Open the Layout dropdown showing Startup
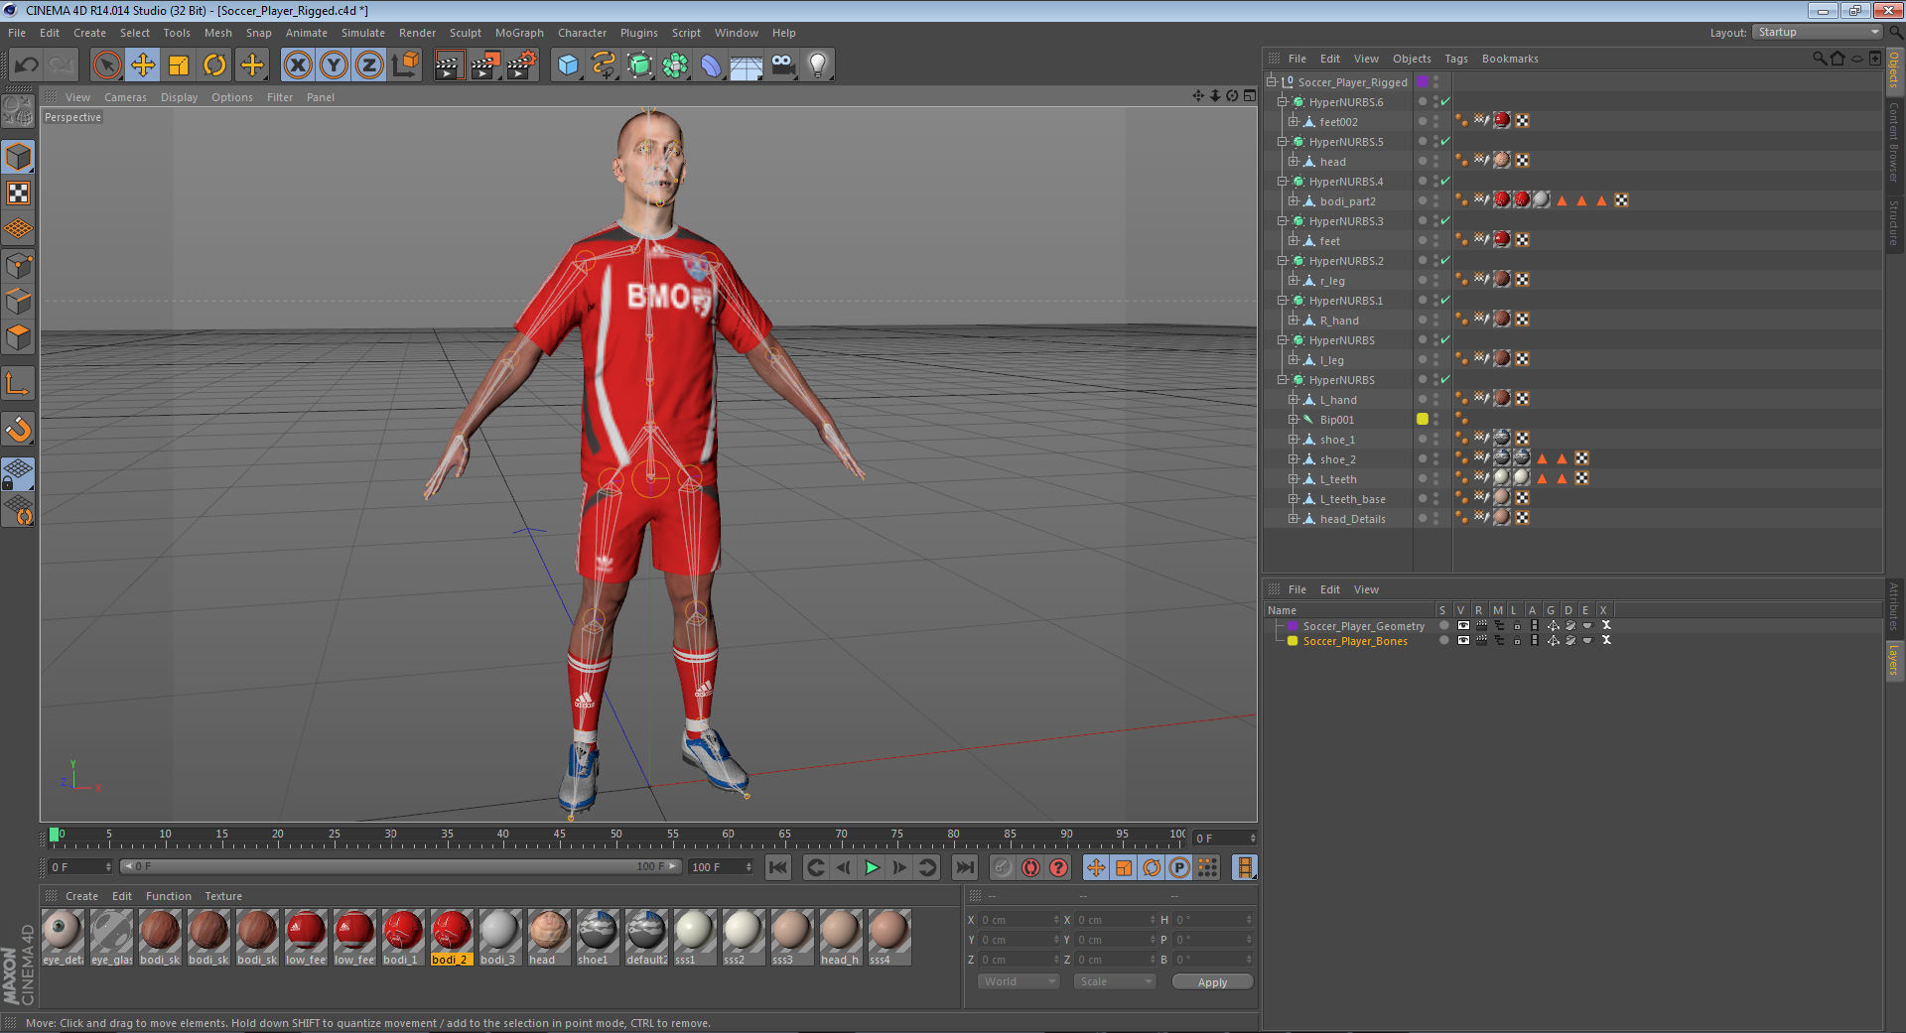 click(1817, 32)
